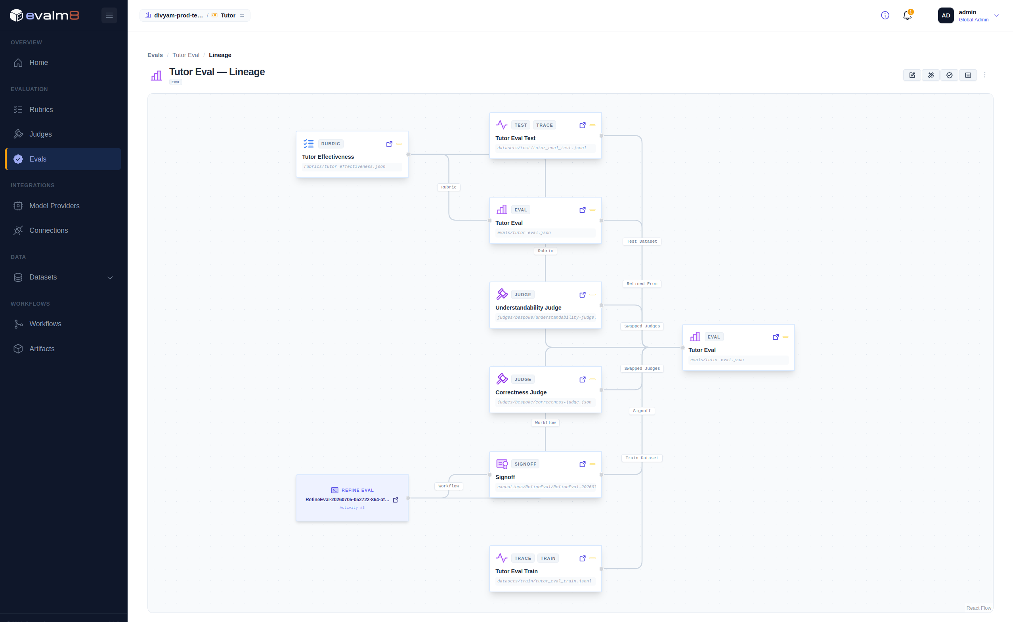Click the Swapped Judges edge label above Tutor Eval
The image size is (1013, 622).
point(642,326)
